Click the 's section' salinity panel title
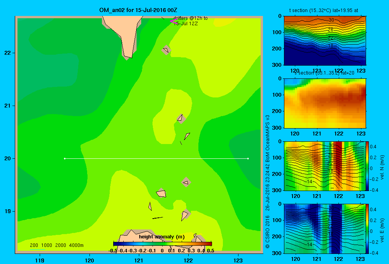 click(324, 73)
